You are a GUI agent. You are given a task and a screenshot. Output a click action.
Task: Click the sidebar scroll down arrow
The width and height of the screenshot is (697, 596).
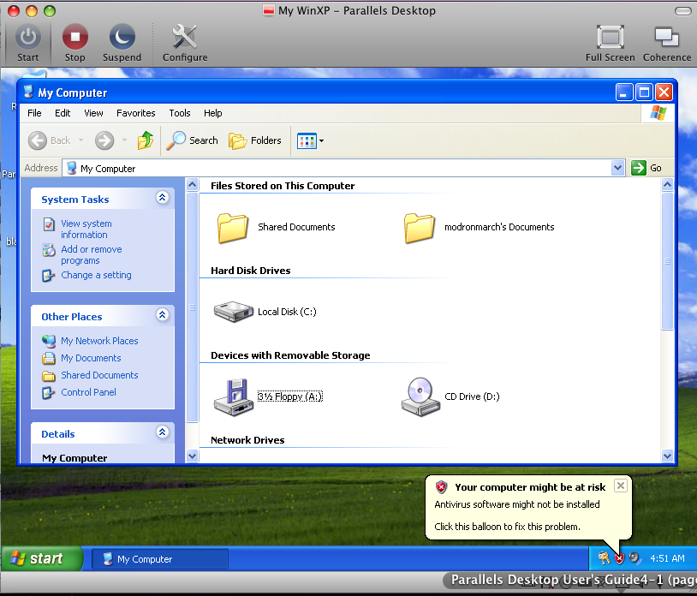[192, 456]
